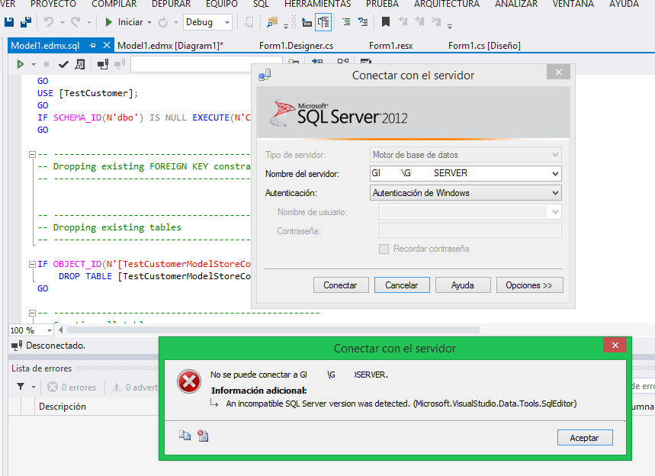Click the refresh icon next to Iniciar
This screenshot has height=476, width=655.
[x=163, y=22]
